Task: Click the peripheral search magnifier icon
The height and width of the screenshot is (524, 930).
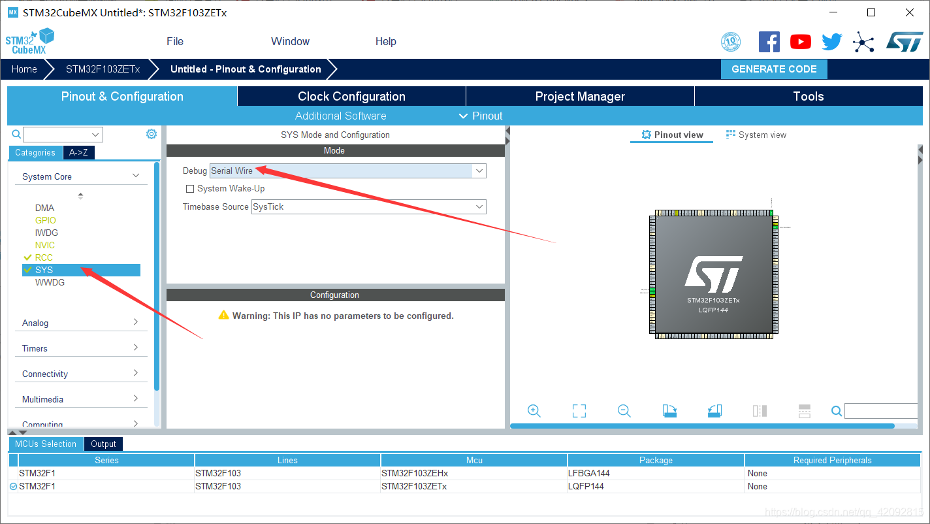Action: point(17,134)
